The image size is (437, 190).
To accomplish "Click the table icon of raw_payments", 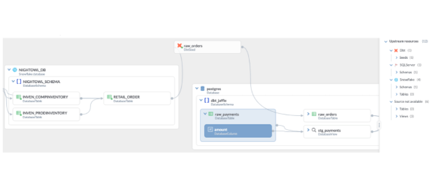I will pyautogui.click(x=211, y=114).
